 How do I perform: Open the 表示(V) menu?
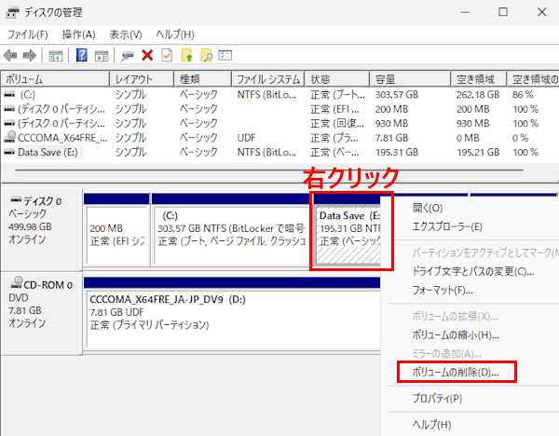coord(126,34)
